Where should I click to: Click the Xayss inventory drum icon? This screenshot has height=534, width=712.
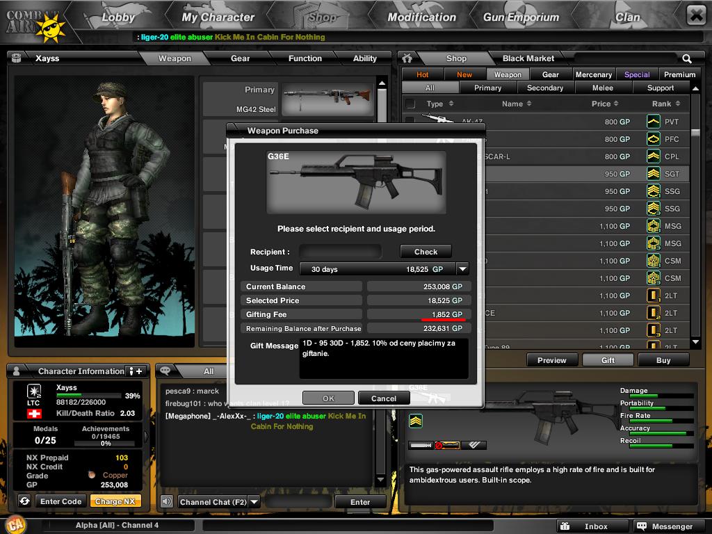(x=17, y=58)
